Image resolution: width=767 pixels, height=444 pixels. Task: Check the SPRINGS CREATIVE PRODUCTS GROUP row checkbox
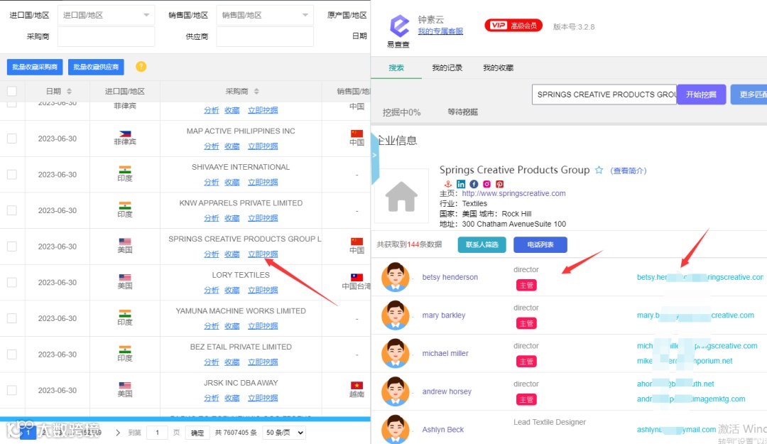11,247
